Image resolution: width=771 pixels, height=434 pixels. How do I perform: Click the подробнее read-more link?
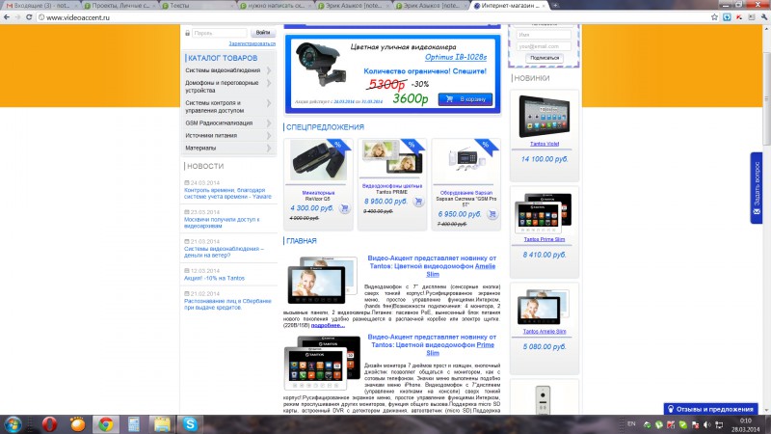[x=328, y=325]
